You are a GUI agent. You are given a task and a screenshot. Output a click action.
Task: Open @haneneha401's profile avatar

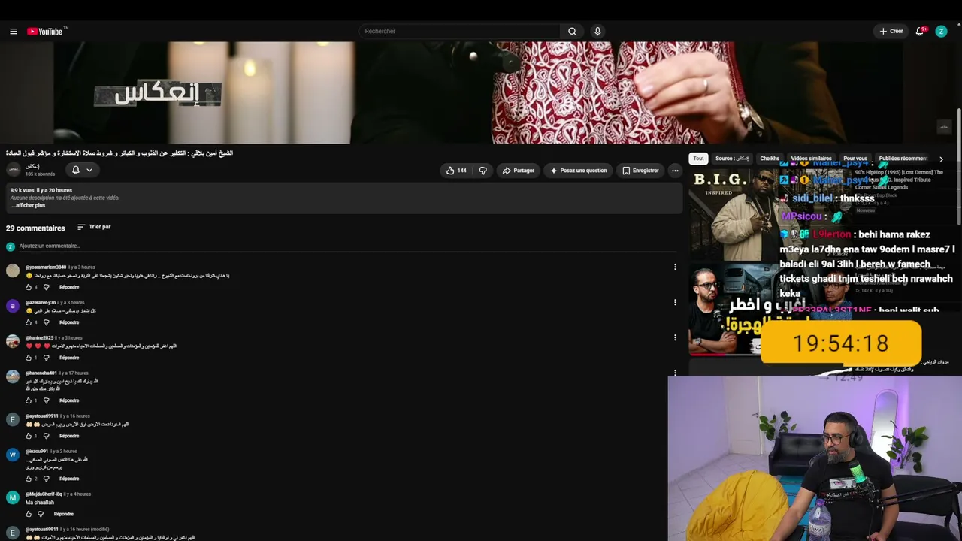13,376
